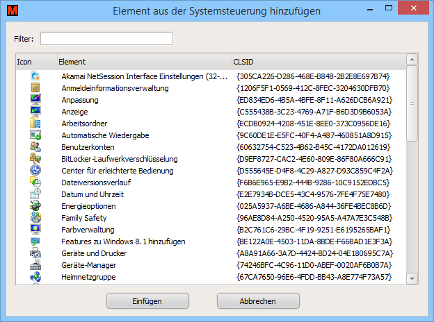Minimize the dialog window
The image size is (434, 322).
(370, 10)
